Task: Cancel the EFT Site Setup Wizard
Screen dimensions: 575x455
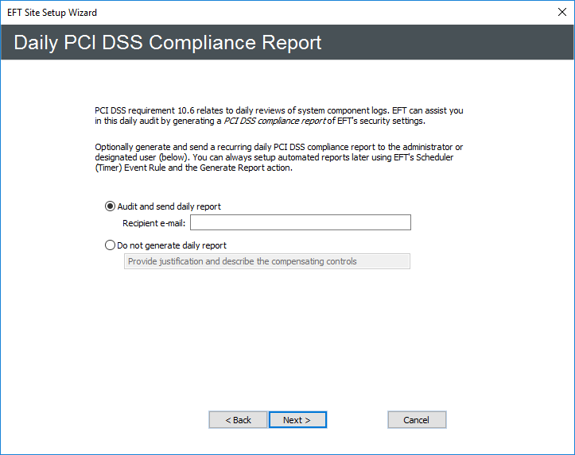Action: tap(417, 420)
